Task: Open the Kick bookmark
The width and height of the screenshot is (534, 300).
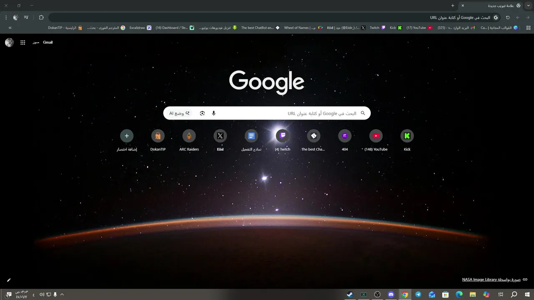Action: point(396,28)
